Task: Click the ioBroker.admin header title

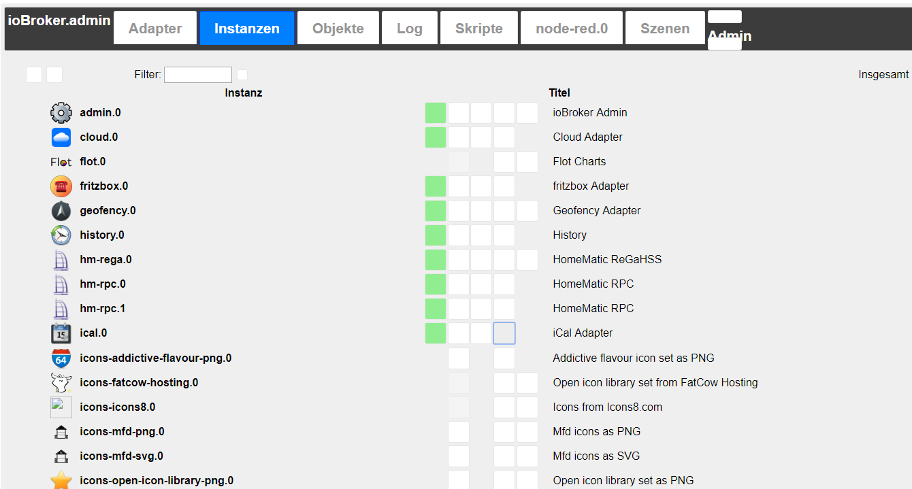Action: (x=59, y=20)
